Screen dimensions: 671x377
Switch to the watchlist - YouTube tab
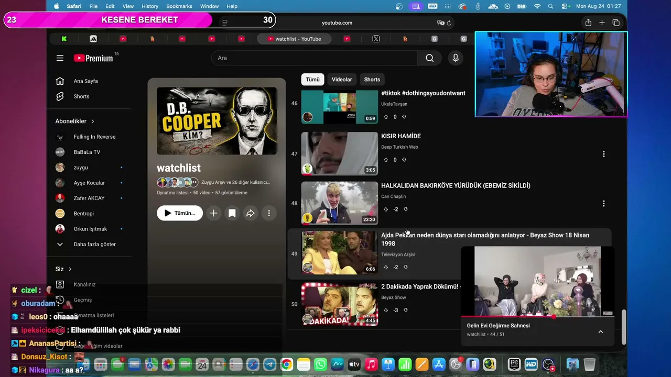point(294,39)
